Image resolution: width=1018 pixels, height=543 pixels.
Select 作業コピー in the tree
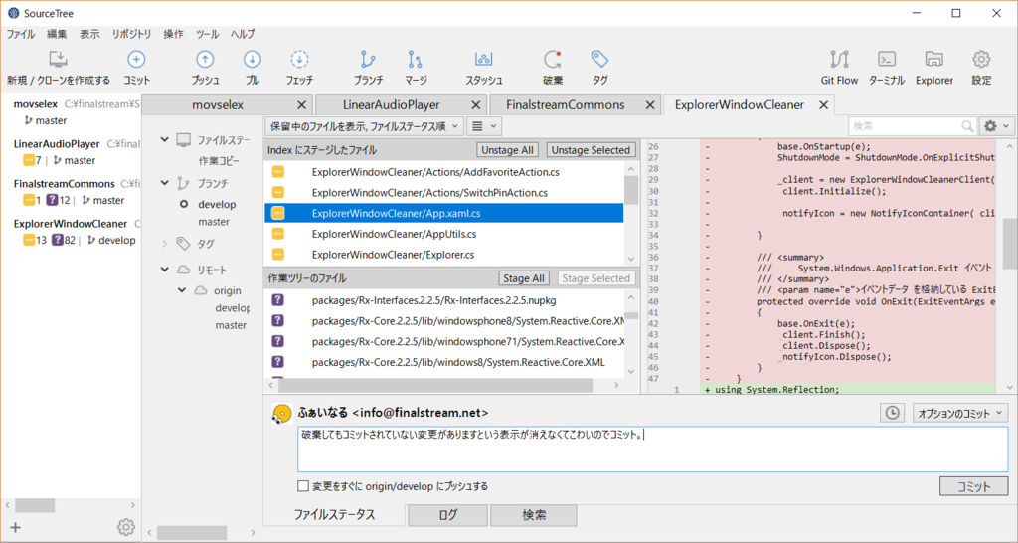coord(219,160)
